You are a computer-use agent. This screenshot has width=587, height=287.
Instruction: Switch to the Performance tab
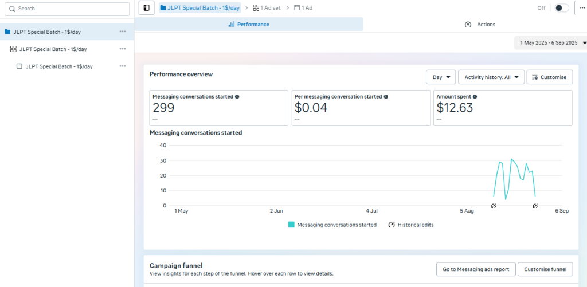coord(249,25)
